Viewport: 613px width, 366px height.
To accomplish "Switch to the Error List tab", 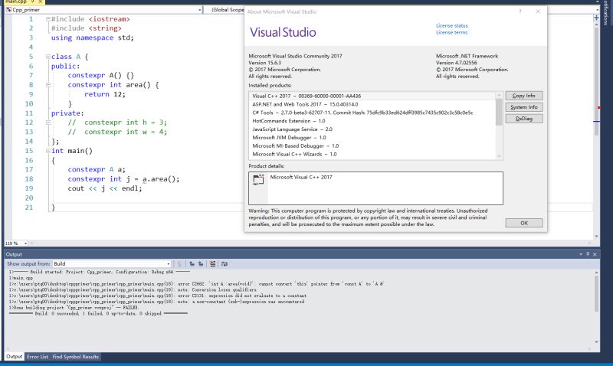I will [x=38, y=357].
